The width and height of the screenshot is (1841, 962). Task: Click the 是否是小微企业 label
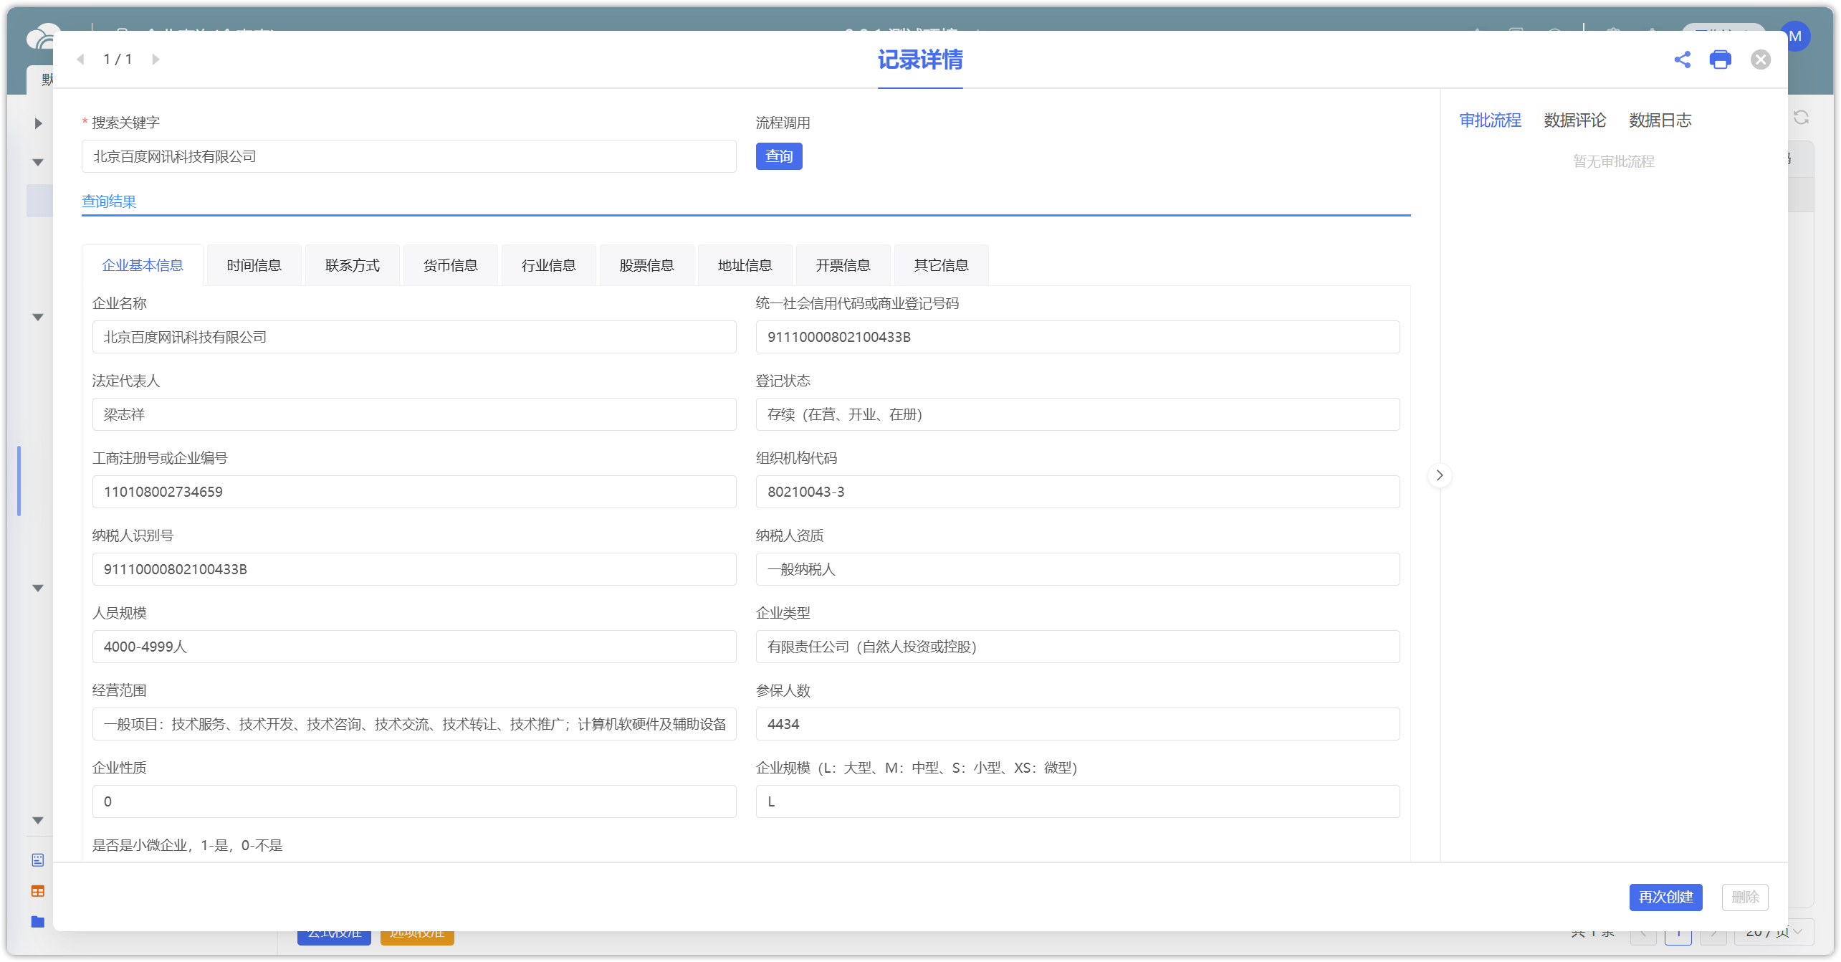[187, 845]
